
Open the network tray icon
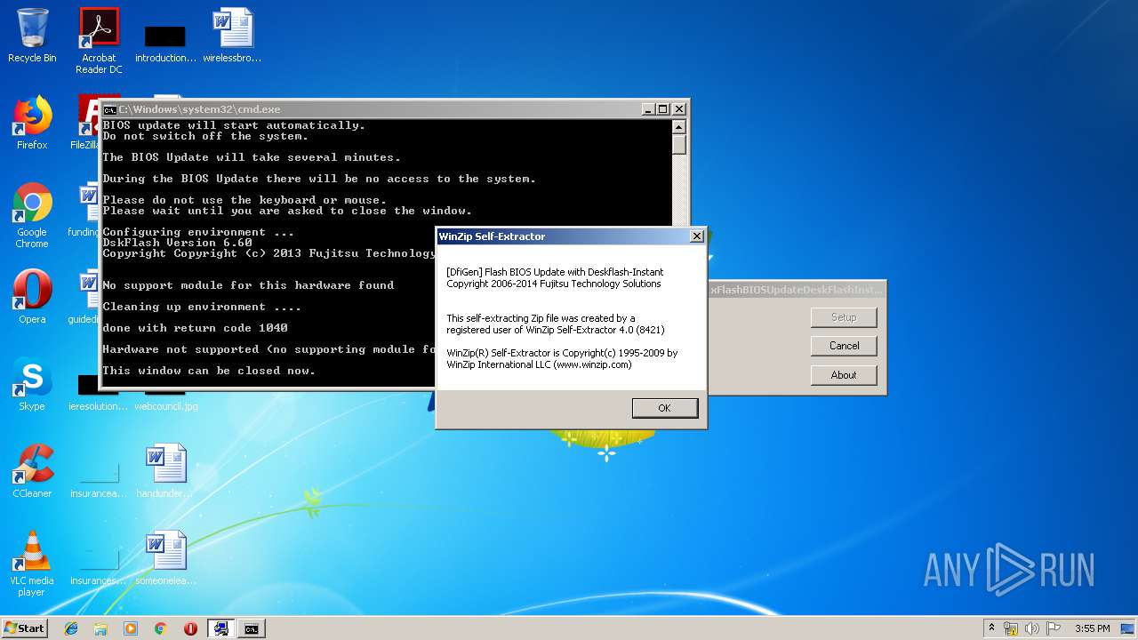(1011, 628)
